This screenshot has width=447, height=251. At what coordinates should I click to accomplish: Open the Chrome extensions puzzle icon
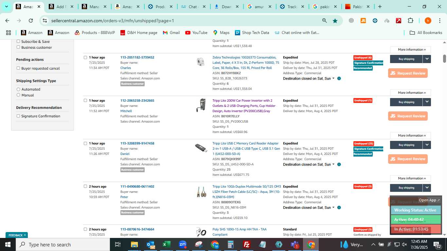coord(410,21)
